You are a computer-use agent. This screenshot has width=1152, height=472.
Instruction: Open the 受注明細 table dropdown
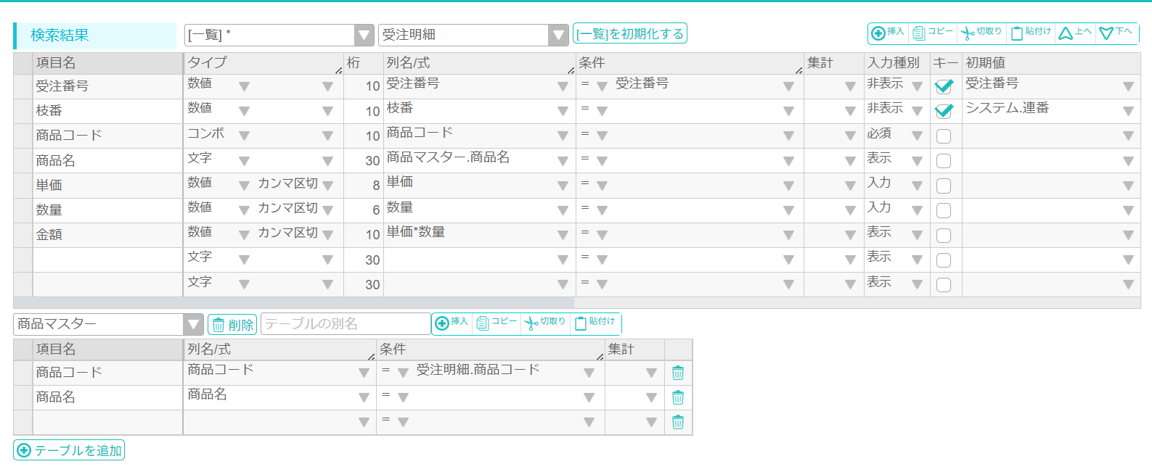tap(557, 35)
